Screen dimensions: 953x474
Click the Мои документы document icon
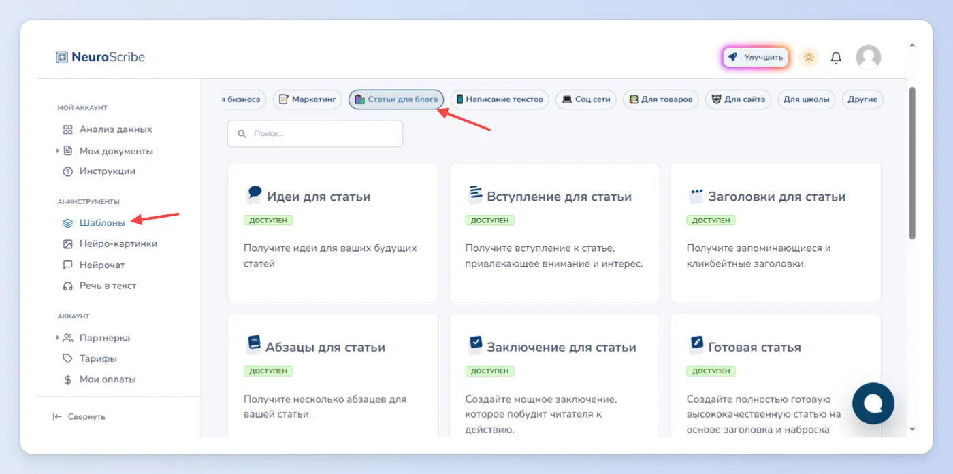(68, 151)
